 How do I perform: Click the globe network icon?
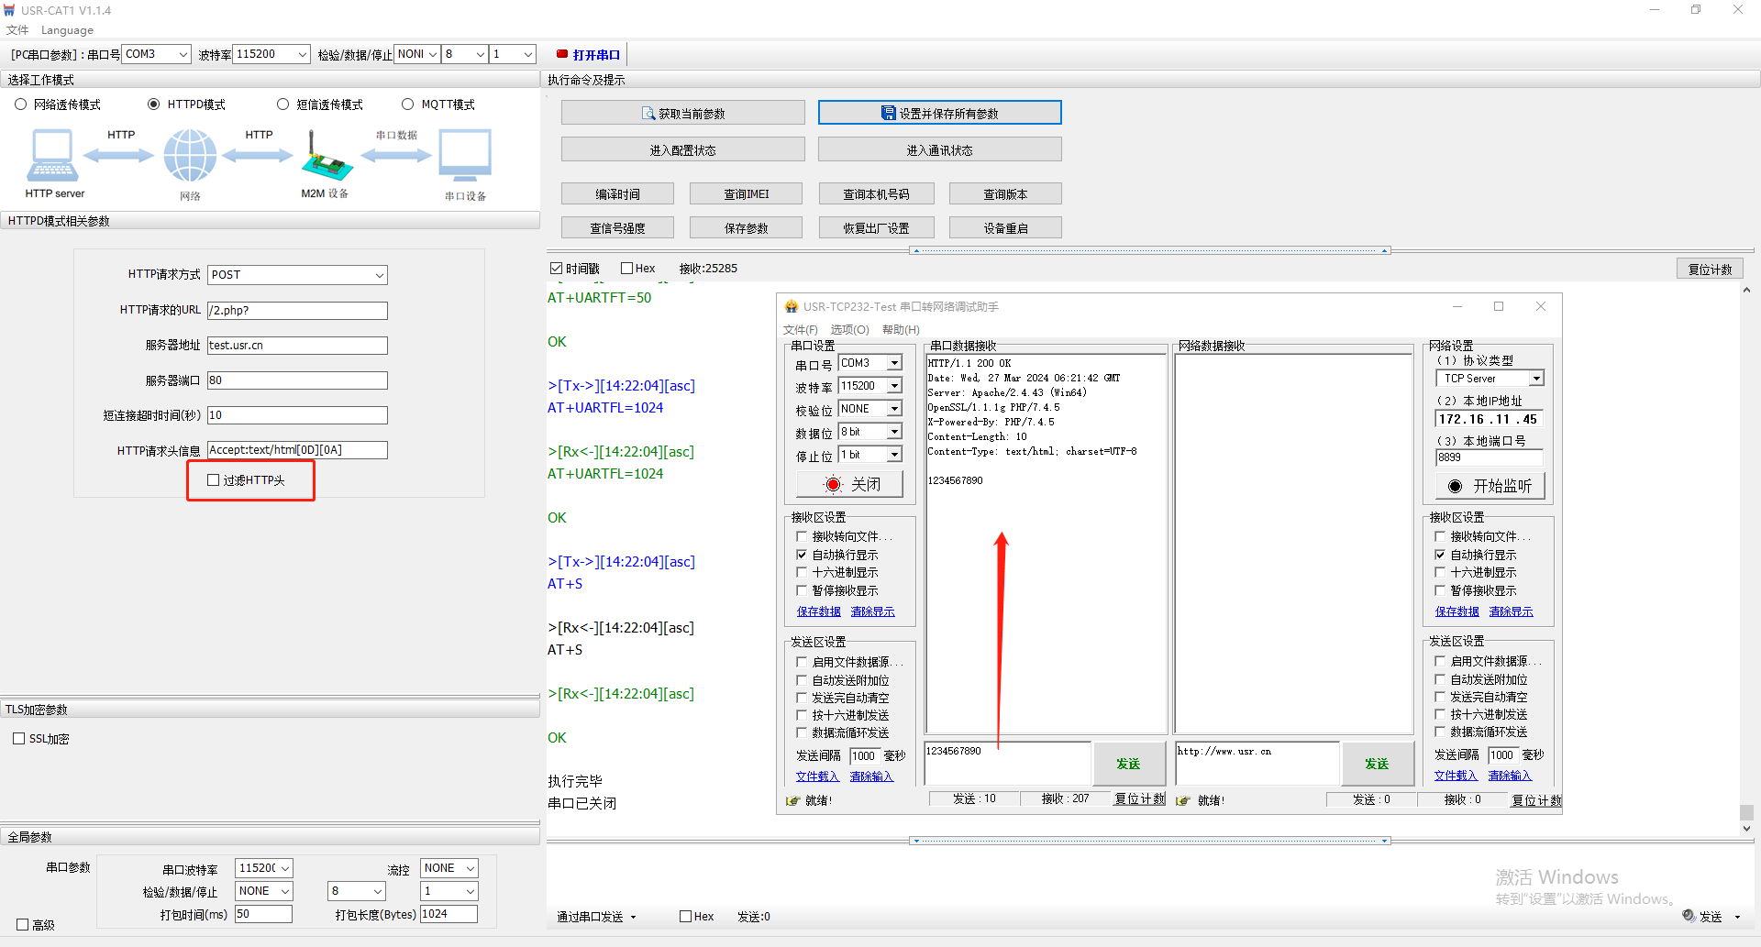[x=190, y=156]
